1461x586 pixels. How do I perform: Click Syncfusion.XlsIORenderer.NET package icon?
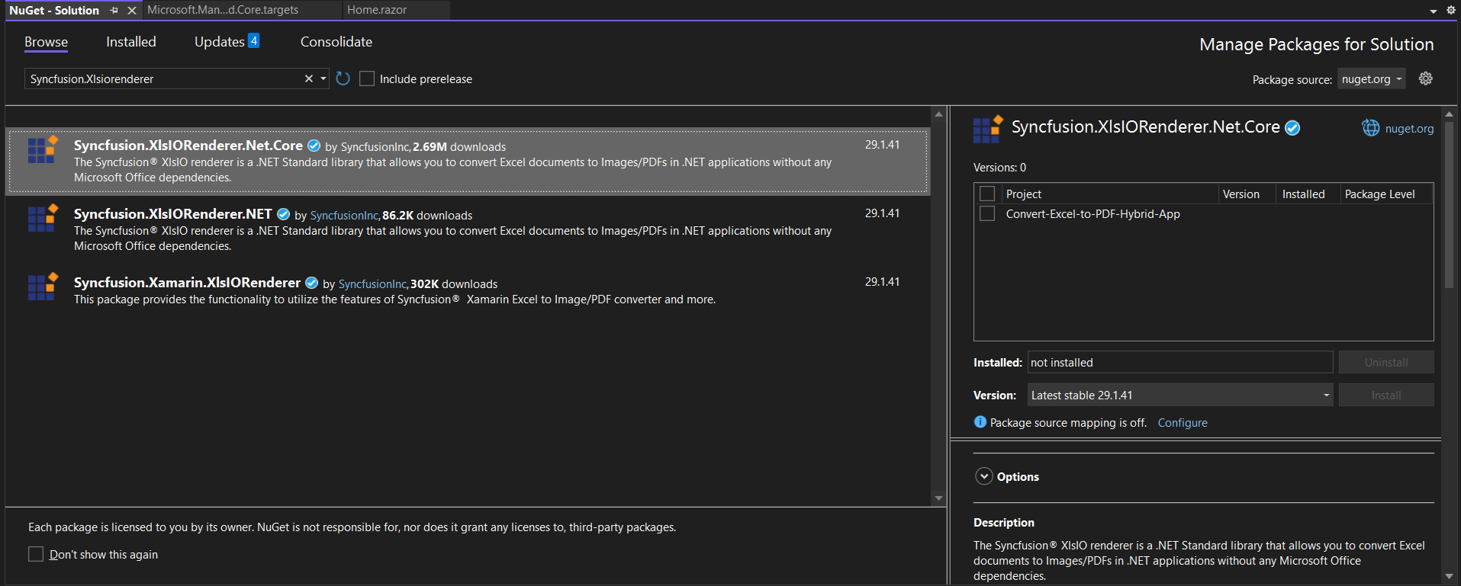(43, 218)
